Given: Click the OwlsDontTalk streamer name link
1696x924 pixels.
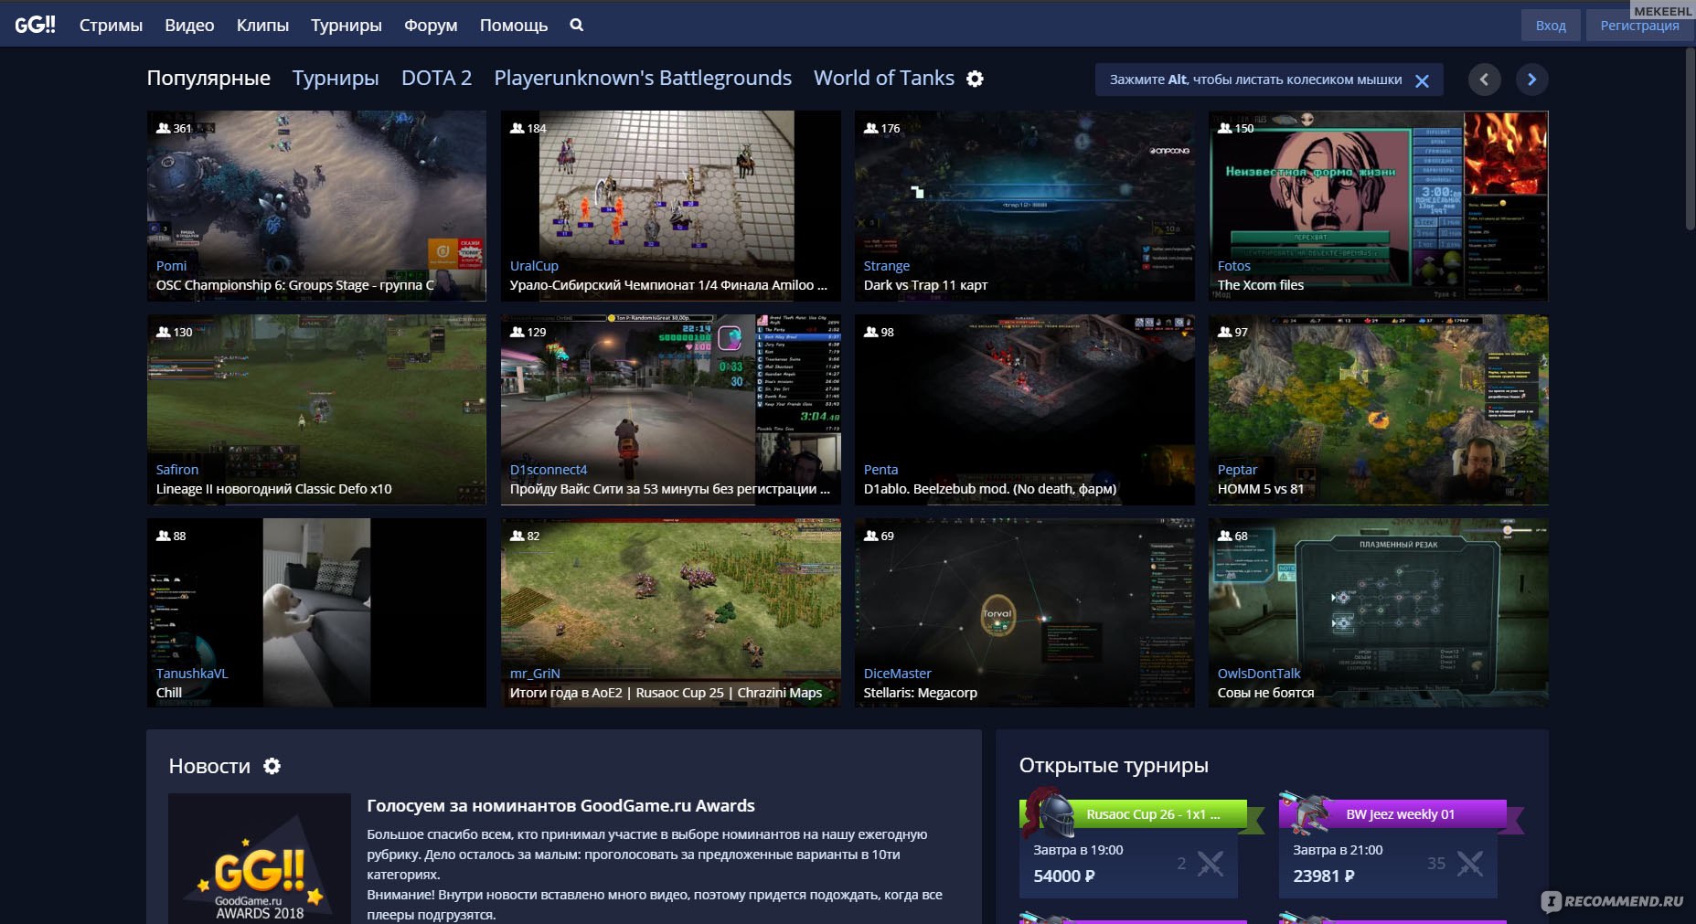Looking at the screenshot, I should point(1259,674).
